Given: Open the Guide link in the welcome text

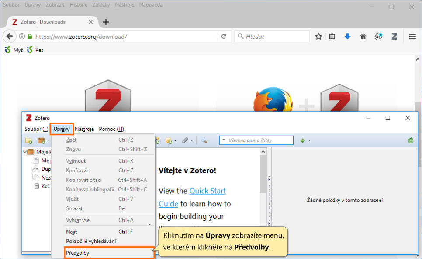Looking at the screenshot, I should pos(169,204).
